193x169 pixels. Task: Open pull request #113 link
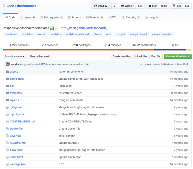point(43,64)
